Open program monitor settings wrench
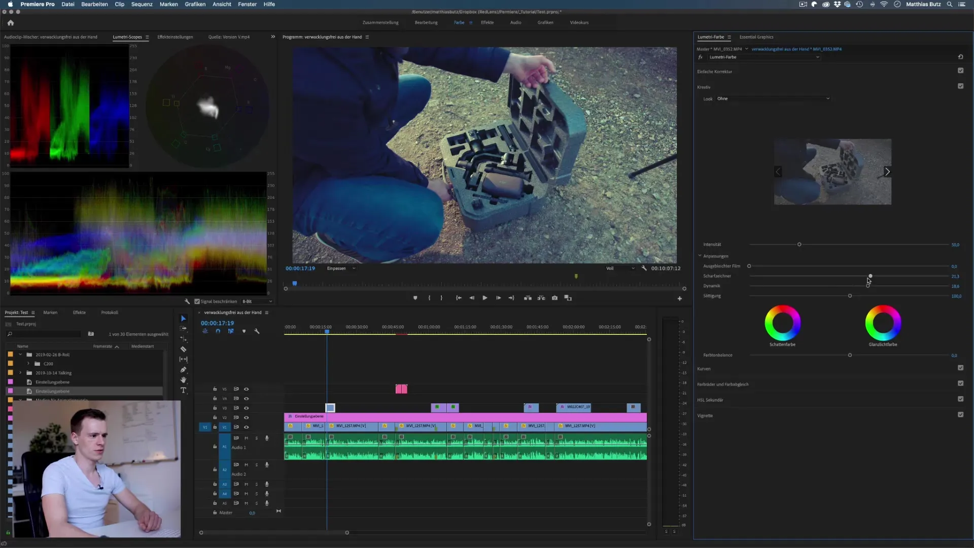974x548 pixels. click(x=644, y=268)
